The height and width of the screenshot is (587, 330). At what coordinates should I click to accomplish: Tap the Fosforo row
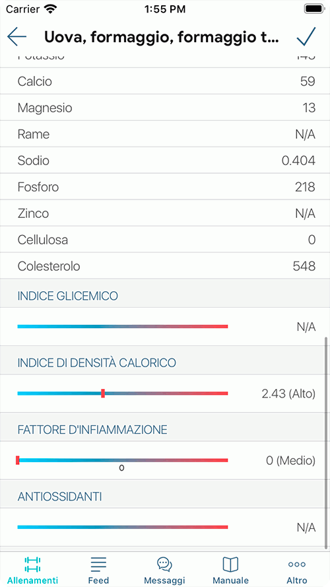coord(165,187)
